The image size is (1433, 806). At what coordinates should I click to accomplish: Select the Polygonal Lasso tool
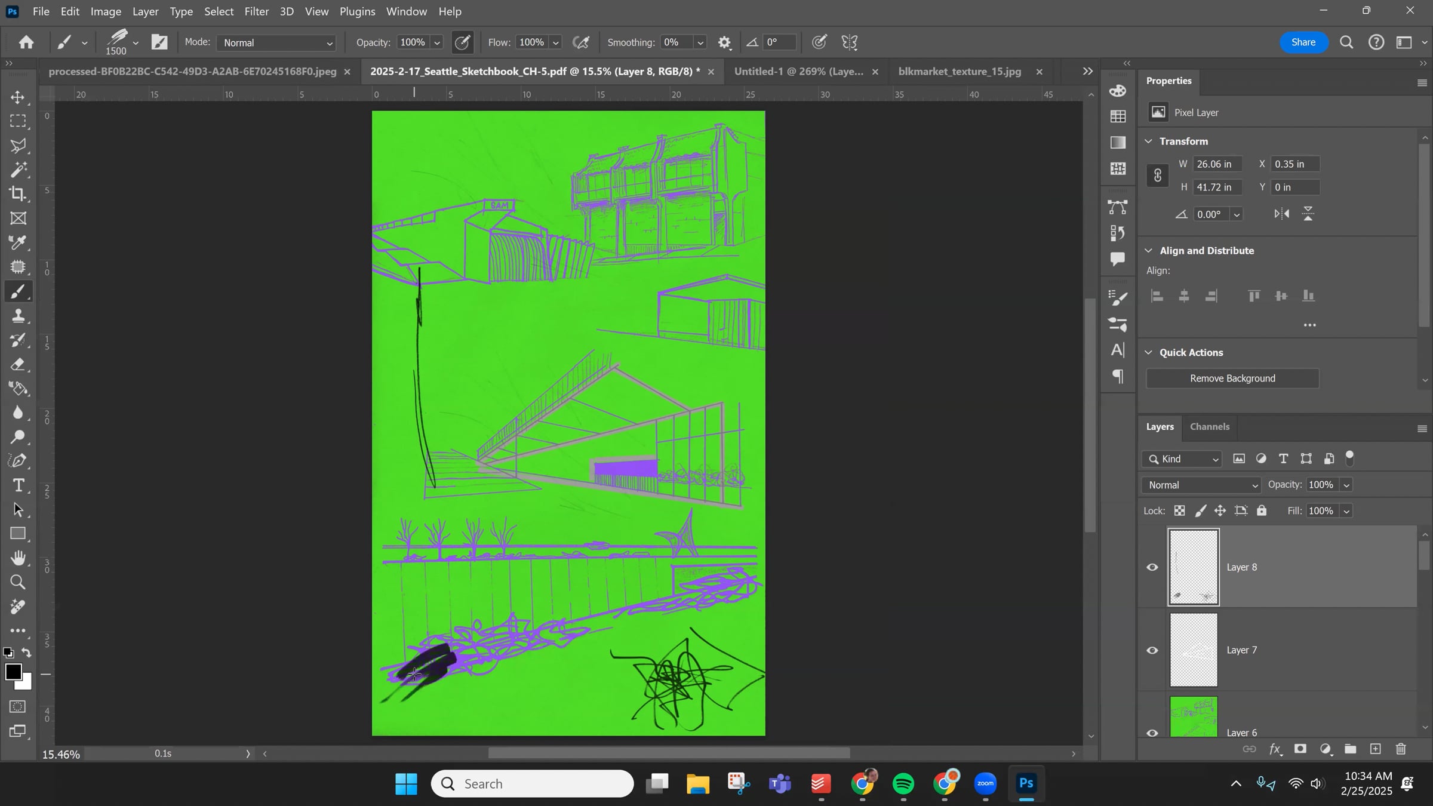coord(18,146)
